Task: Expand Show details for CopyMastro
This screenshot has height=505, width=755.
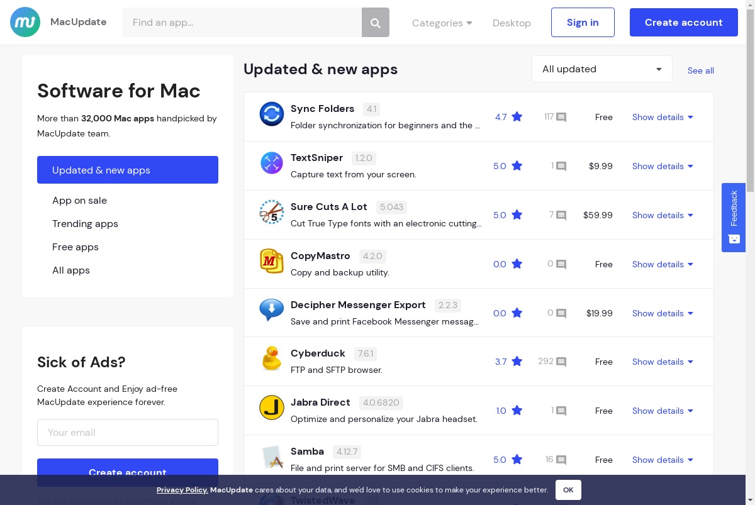Action: click(x=663, y=264)
